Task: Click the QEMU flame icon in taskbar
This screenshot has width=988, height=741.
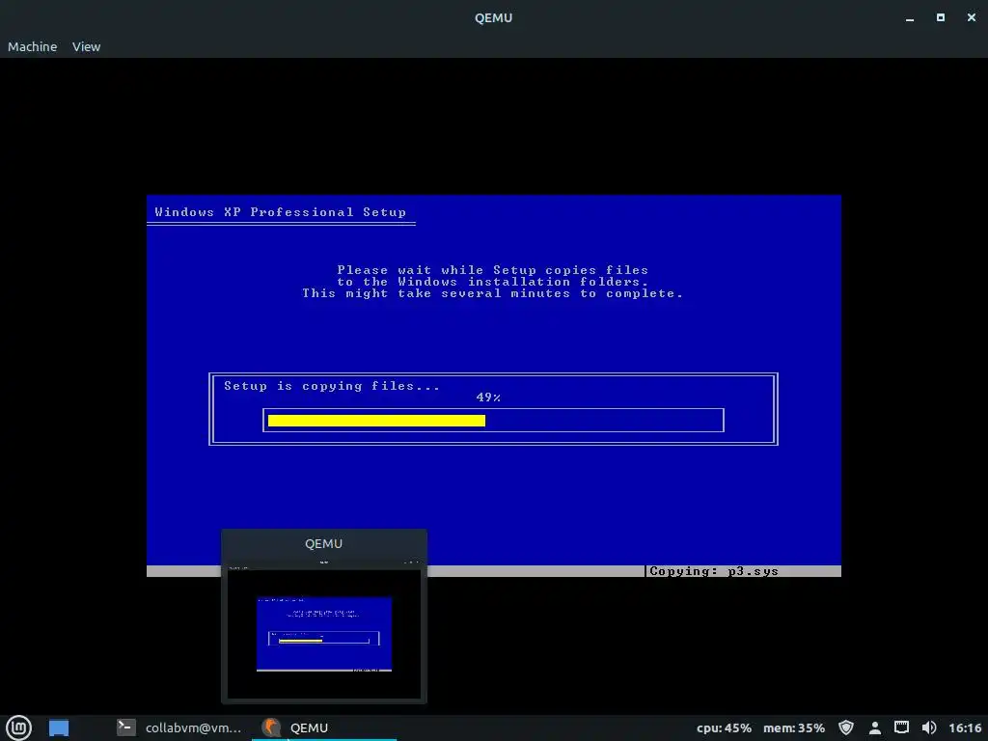Action: point(271,727)
